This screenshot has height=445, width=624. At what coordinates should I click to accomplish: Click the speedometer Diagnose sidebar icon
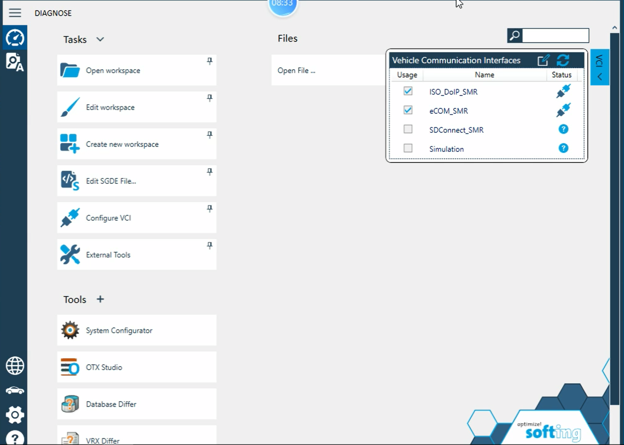coord(15,38)
